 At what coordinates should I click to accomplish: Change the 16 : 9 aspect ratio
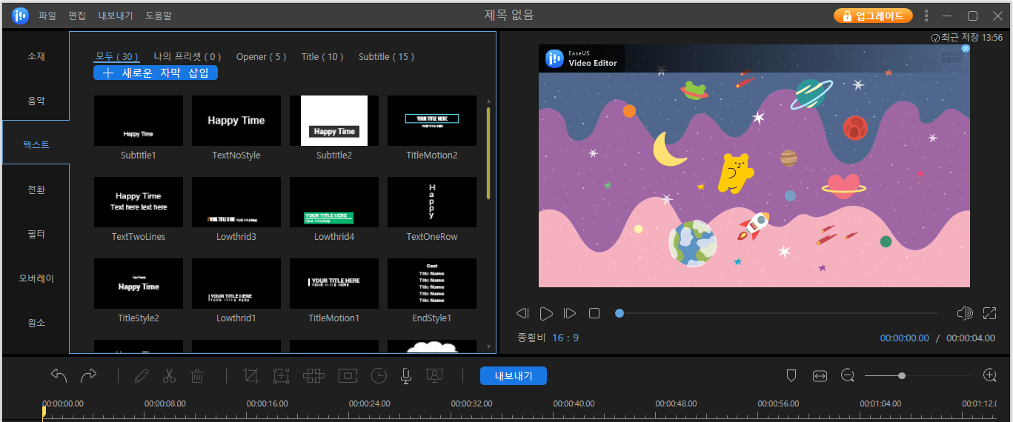pyautogui.click(x=565, y=338)
